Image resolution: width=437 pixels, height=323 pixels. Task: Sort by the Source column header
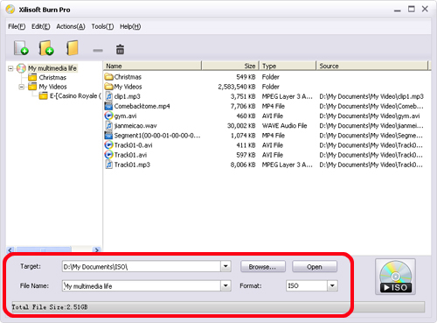click(x=372, y=66)
